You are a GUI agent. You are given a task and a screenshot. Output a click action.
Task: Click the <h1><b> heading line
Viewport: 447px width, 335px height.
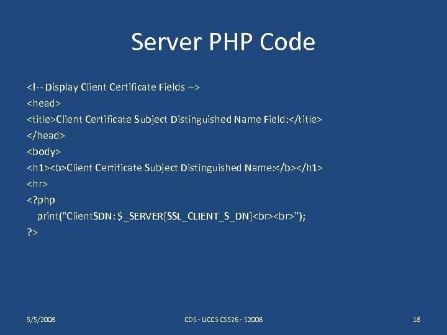tap(174, 167)
